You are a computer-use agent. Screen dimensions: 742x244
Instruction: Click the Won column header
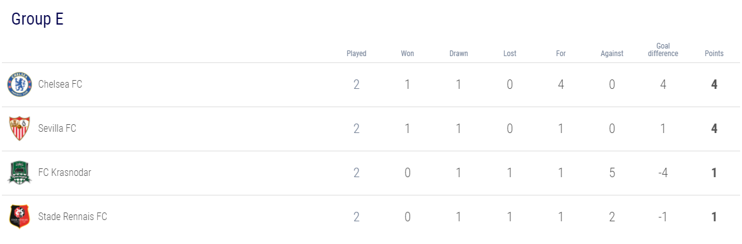click(408, 54)
